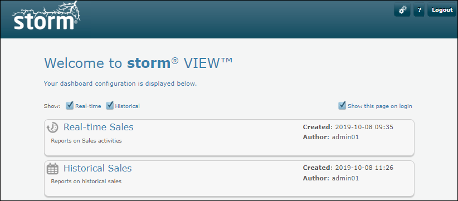Click the calendar icon beside Historical Sales
Image resolution: width=458 pixels, height=201 pixels.
tap(52, 169)
